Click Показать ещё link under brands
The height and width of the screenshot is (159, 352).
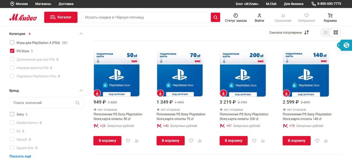[20, 156]
